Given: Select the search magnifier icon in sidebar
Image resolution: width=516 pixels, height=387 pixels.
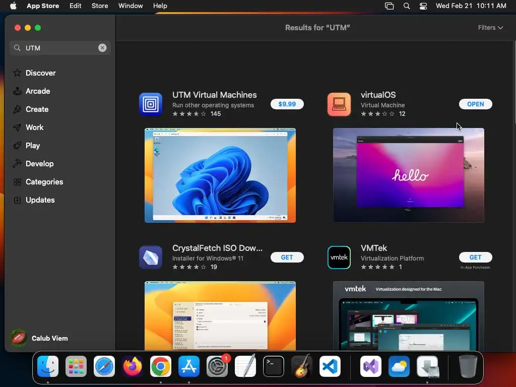Looking at the screenshot, I should [x=17, y=48].
